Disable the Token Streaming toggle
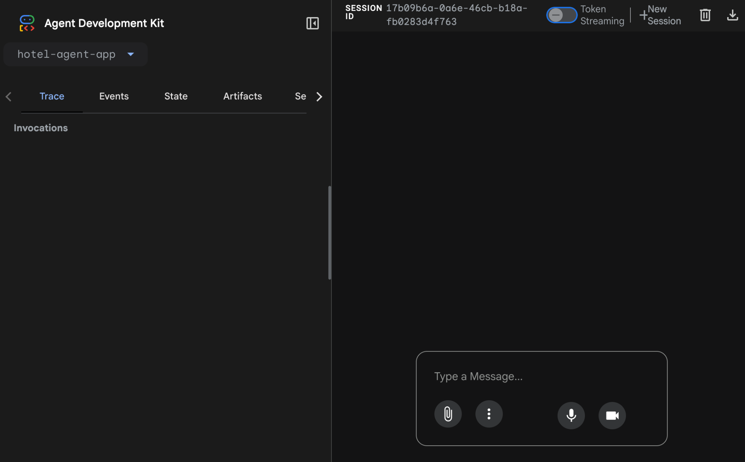745x462 pixels. (x=562, y=15)
